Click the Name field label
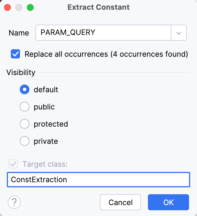 click(19, 33)
